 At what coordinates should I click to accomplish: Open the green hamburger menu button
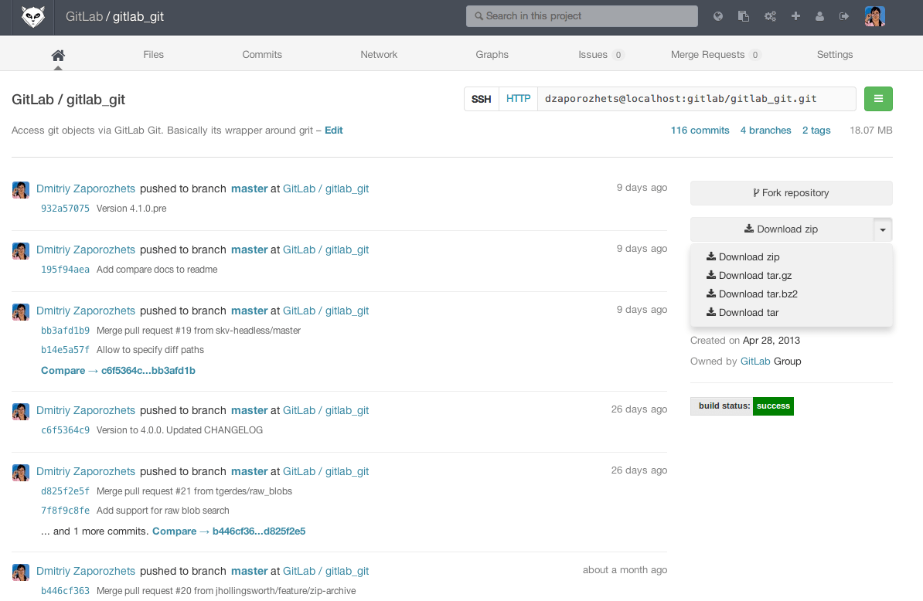pyautogui.click(x=878, y=99)
